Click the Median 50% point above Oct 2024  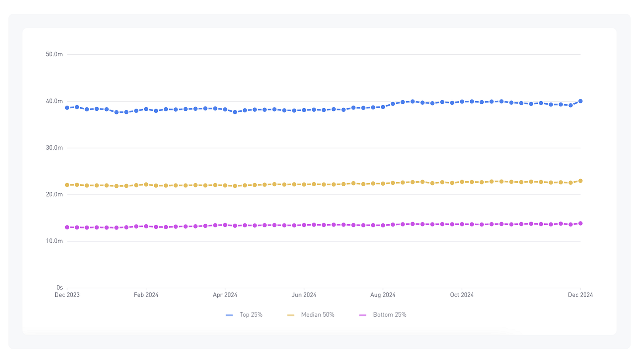(x=462, y=182)
